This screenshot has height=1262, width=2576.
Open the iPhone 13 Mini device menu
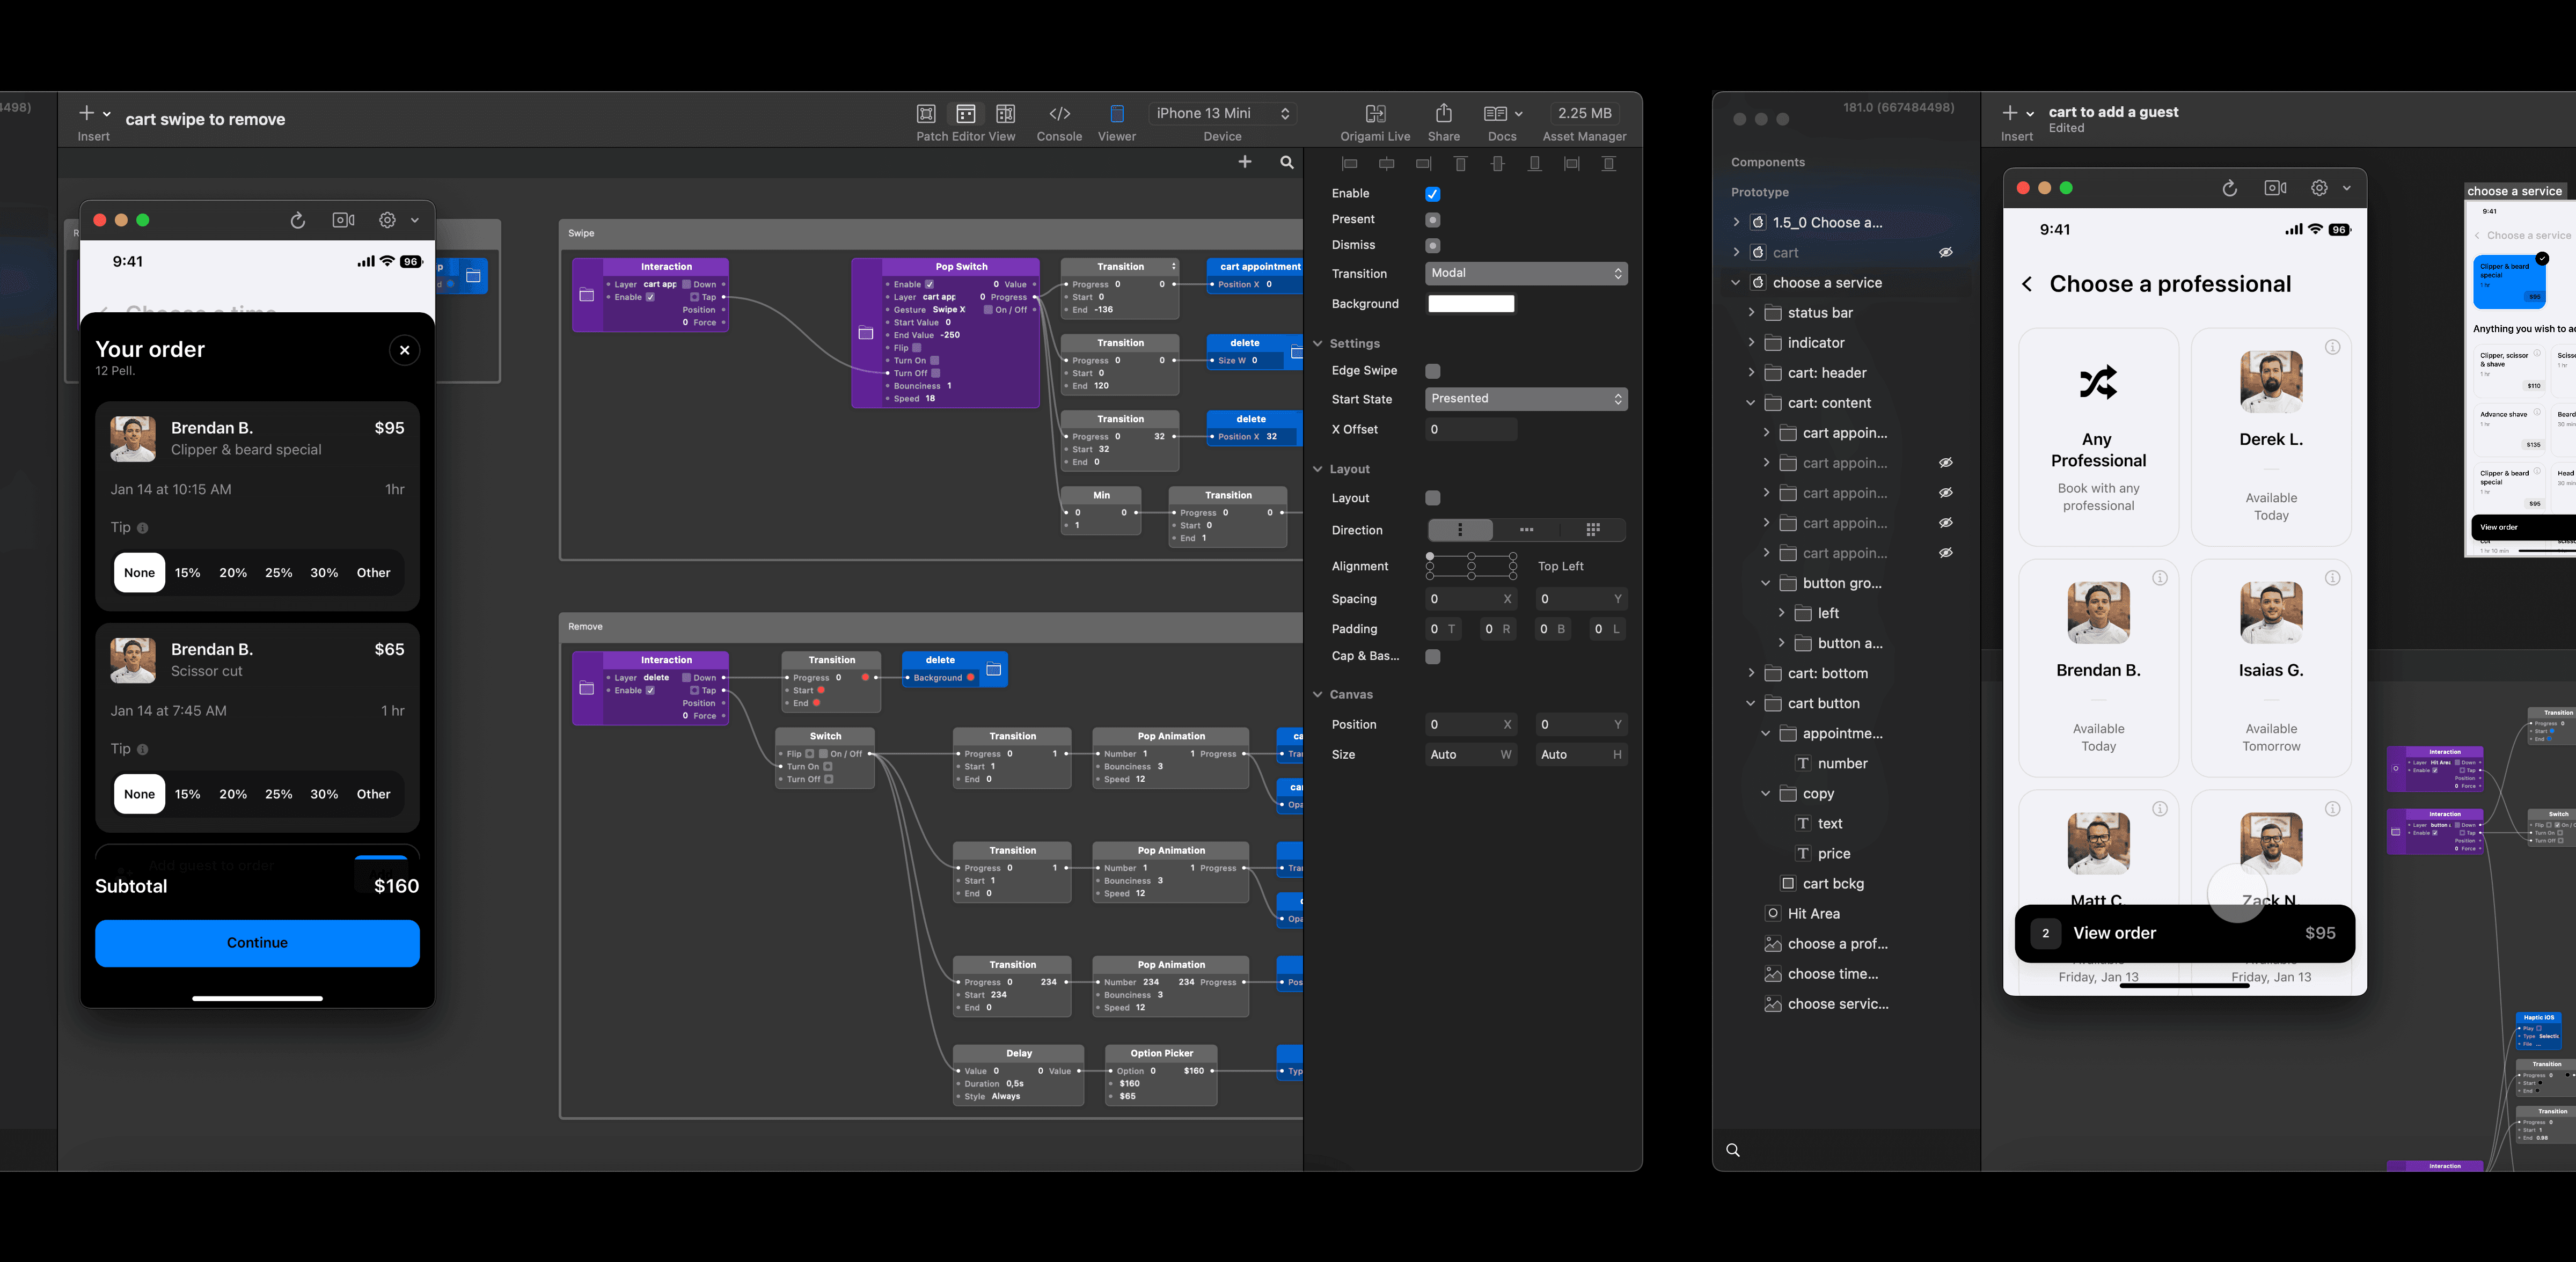1222,114
